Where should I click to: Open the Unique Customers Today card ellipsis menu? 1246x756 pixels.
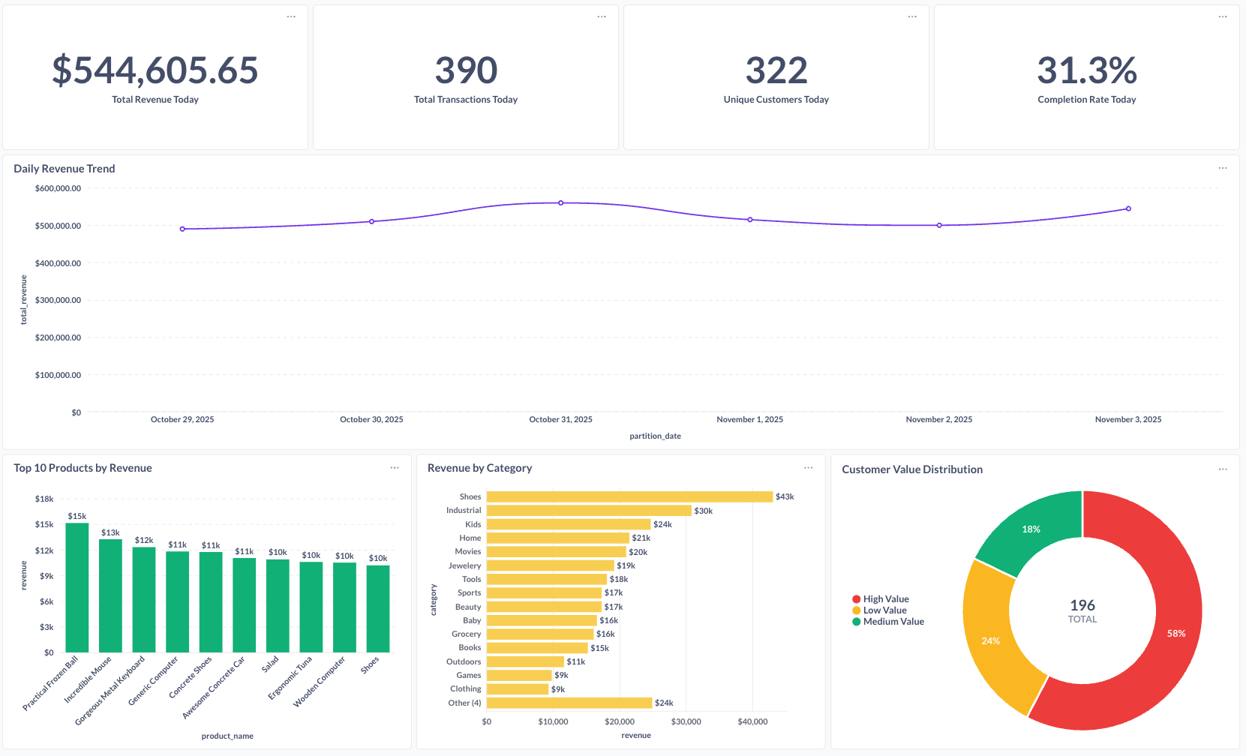point(912,16)
